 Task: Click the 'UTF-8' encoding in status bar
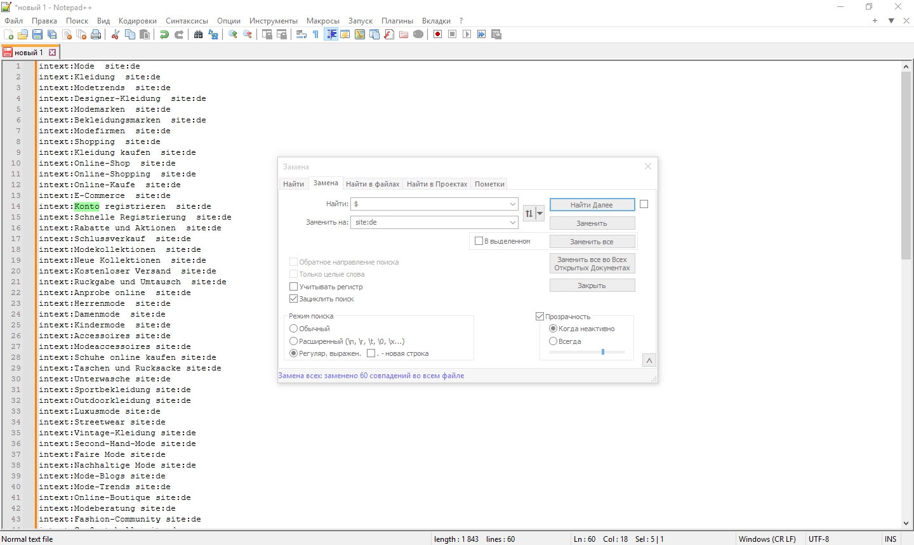tap(819, 539)
